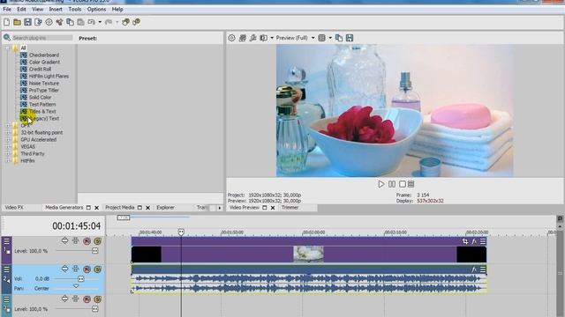
Task: Click the Copy icon in main toolbar
Action: pyautogui.click(x=70, y=22)
